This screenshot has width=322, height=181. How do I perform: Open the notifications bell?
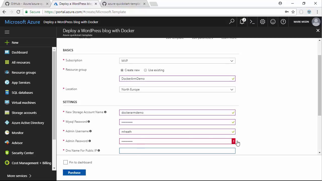(242, 22)
